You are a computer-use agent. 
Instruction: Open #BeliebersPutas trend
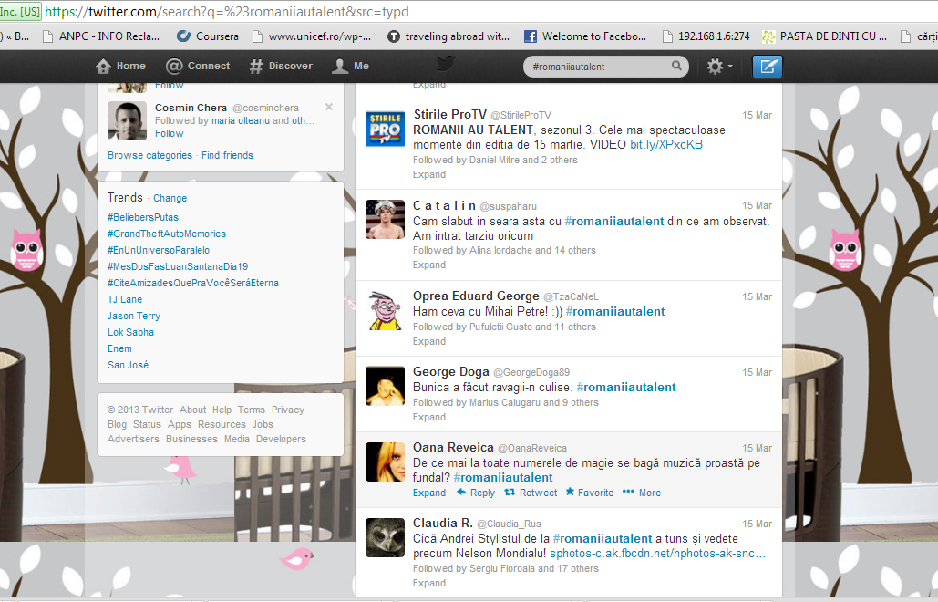143,217
